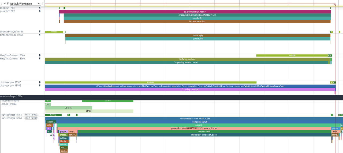
Task: Select the Bg.drawPassBlur_index:7 slice
Action: tap(195, 12)
